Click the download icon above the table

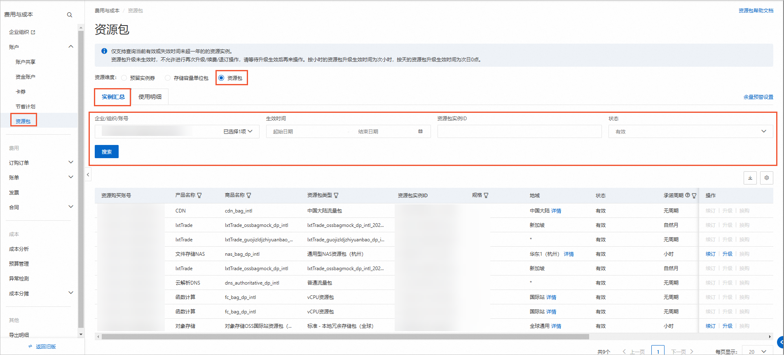coord(750,178)
